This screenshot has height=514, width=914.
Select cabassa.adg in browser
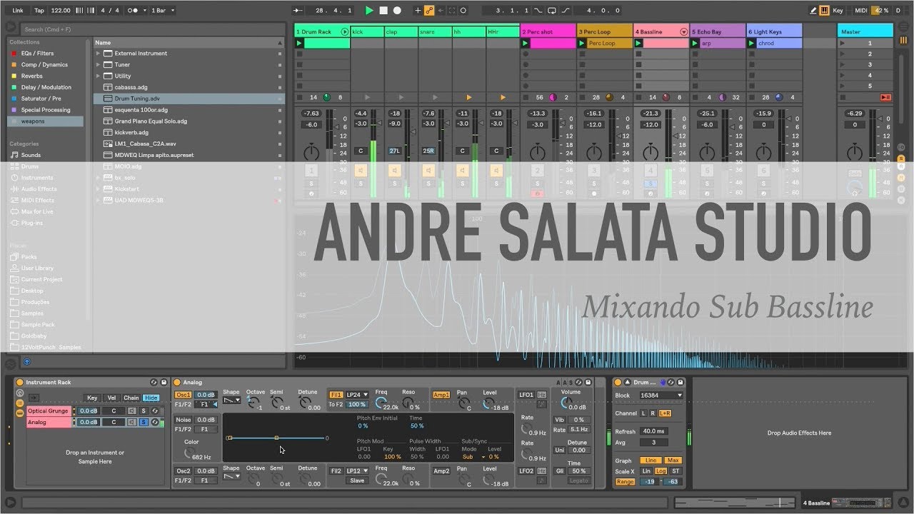[x=131, y=87]
